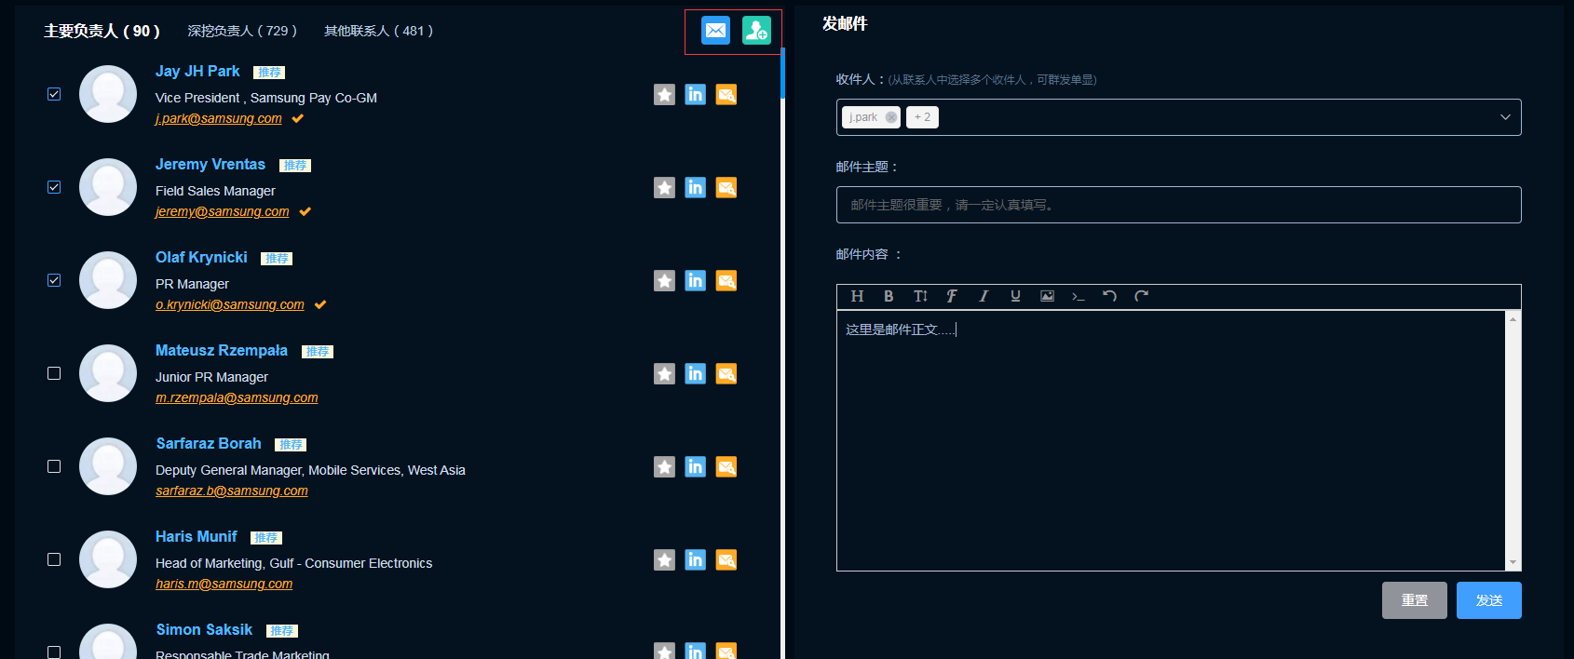Apply heading style in email editor

click(857, 296)
